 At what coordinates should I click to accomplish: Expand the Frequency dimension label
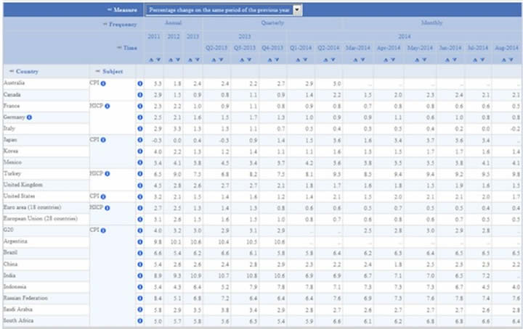[x=120, y=25]
